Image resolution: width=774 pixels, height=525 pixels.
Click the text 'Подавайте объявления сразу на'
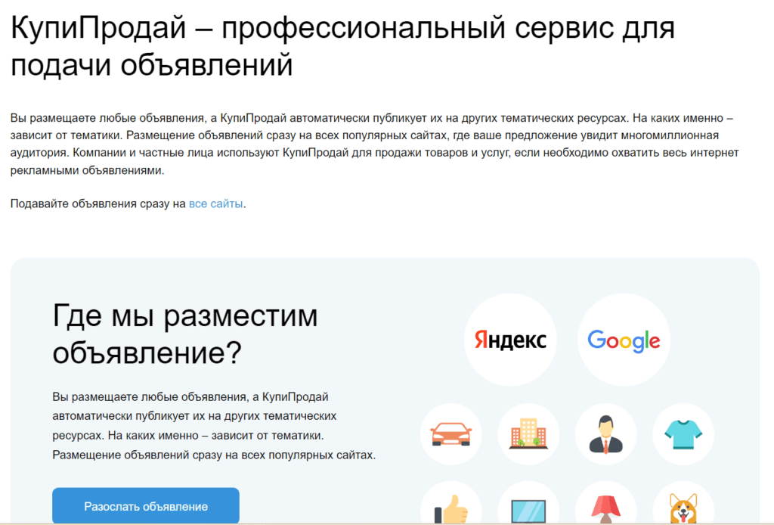click(x=98, y=203)
